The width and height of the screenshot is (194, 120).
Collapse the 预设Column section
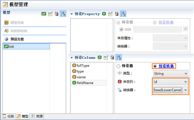pyautogui.click(x=72, y=58)
